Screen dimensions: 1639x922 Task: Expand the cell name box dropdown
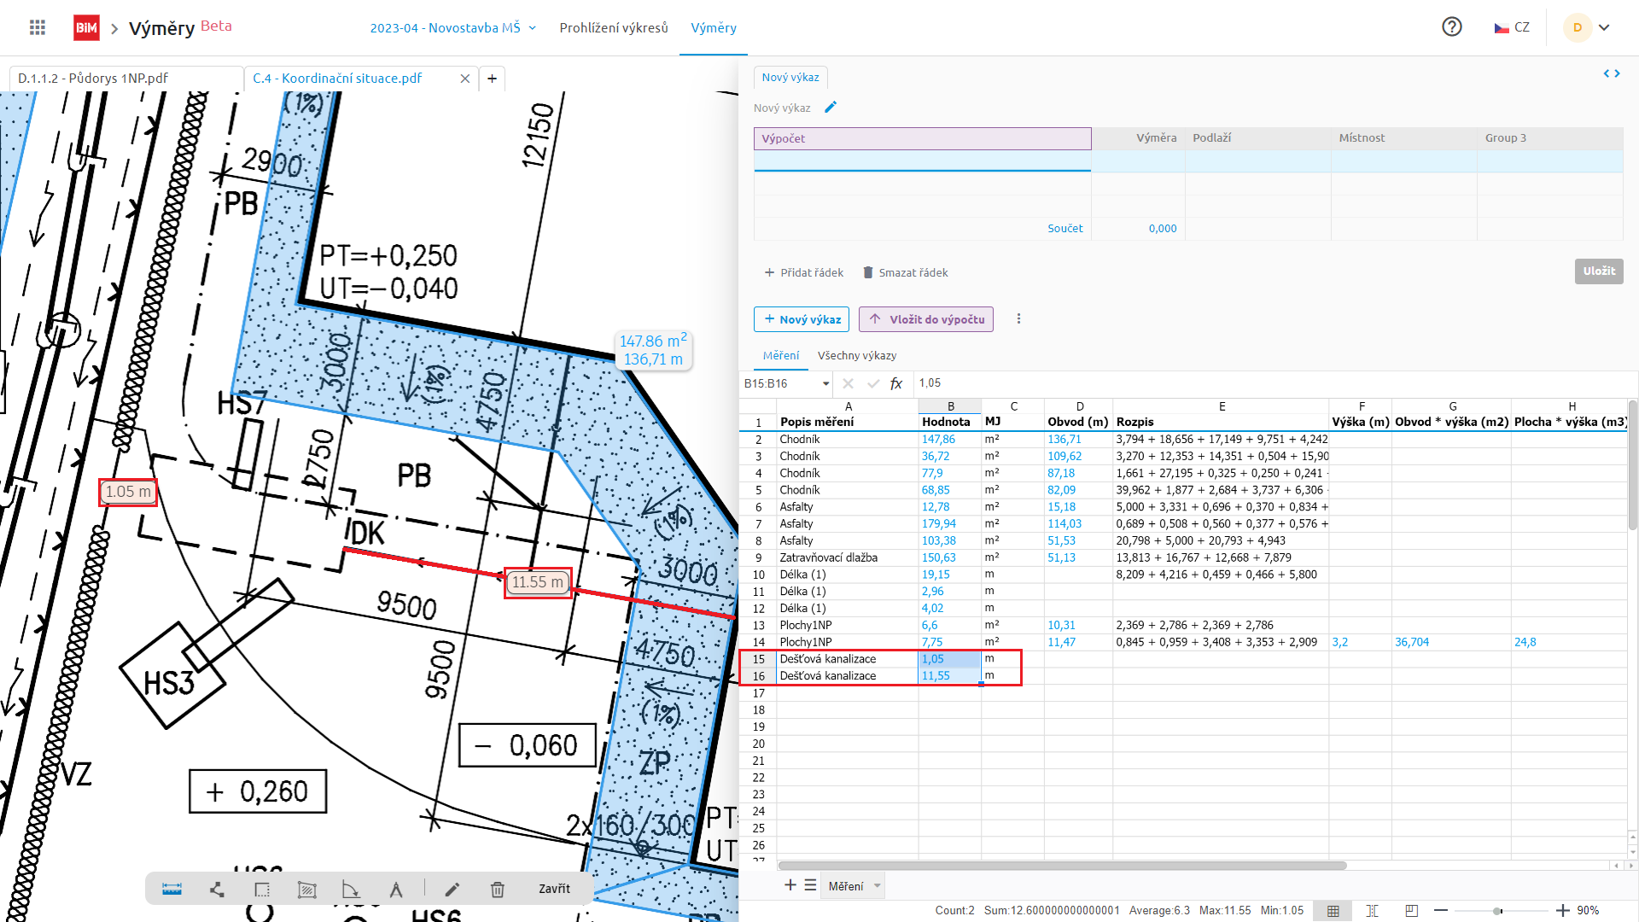click(825, 384)
